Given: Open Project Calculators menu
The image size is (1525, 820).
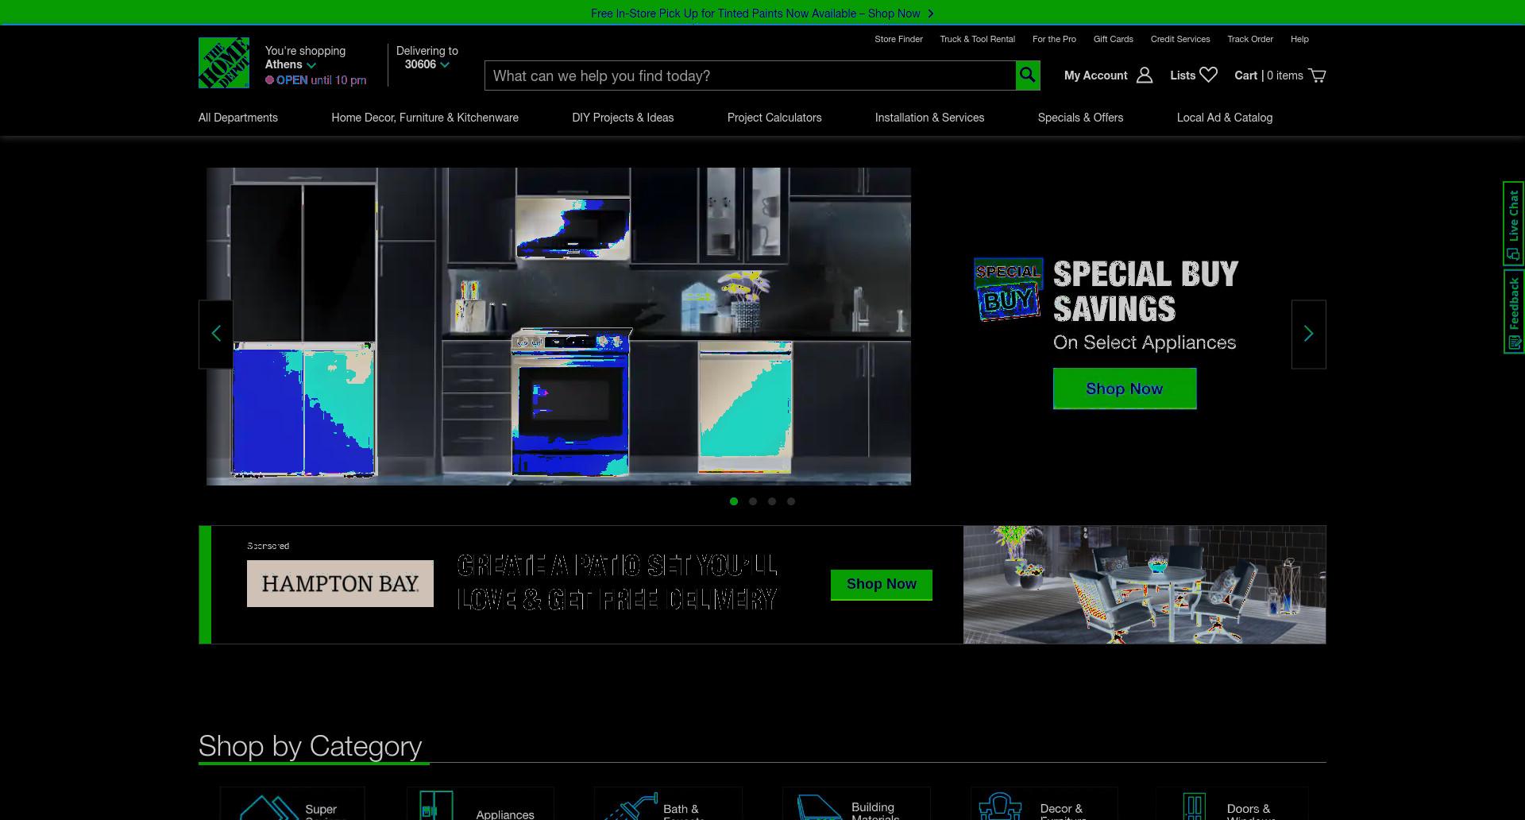Looking at the screenshot, I should [774, 118].
